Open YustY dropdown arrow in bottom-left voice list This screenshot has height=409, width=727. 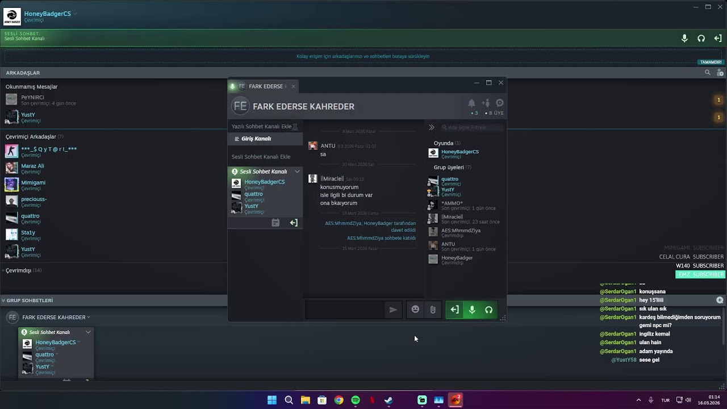click(x=52, y=366)
